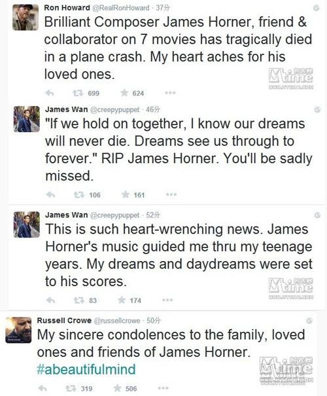327x396 pixels.
Task: Open more options on Ron Howard's tweet
Action: [170, 93]
